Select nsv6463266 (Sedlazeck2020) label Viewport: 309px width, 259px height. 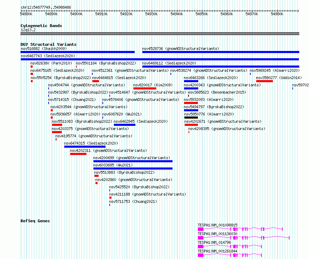tap(211, 78)
